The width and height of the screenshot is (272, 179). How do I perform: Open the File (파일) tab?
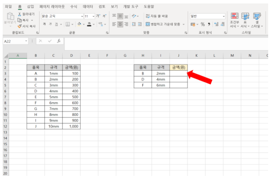8,7
